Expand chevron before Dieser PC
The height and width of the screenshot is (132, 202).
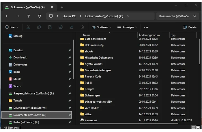(58, 16)
